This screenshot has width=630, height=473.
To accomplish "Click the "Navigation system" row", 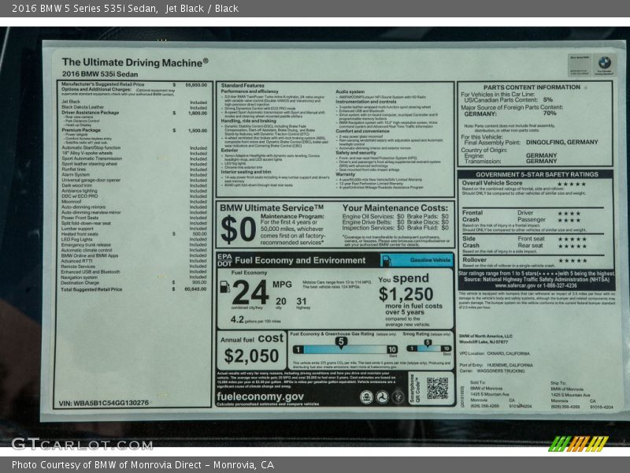I will tap(134, 277).
